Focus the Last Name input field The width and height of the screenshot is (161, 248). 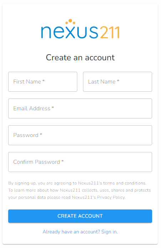point(118,82)
